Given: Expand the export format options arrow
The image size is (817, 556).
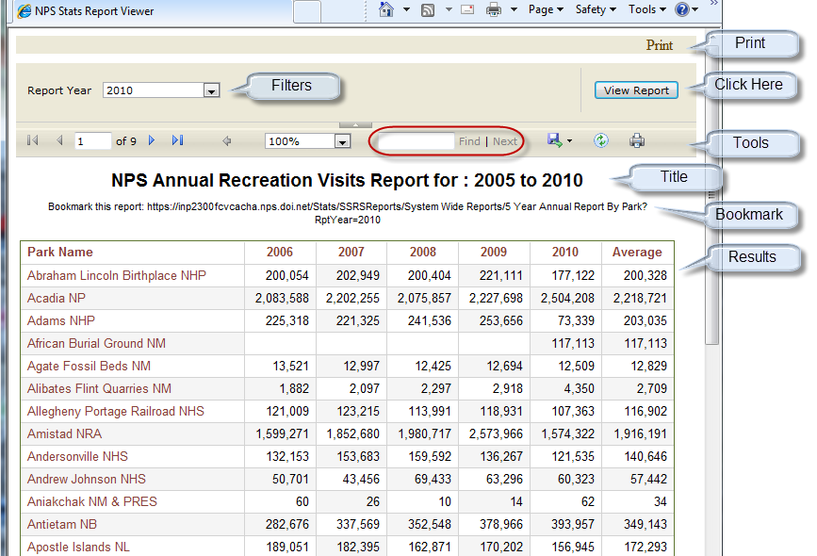Looking at the screenshot, I should pos(567,139).
